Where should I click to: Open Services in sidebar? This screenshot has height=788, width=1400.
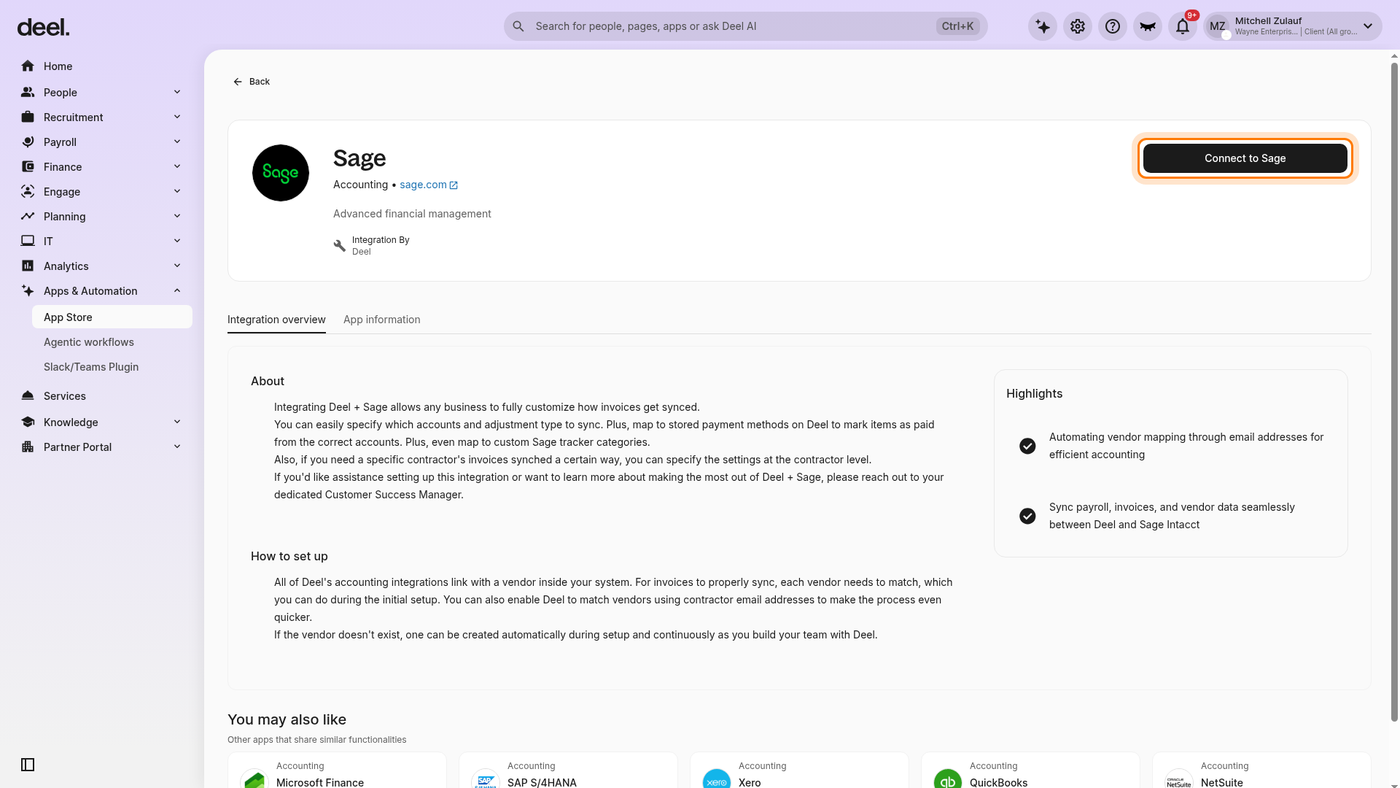pyautogui.click(x=102, y=396)
